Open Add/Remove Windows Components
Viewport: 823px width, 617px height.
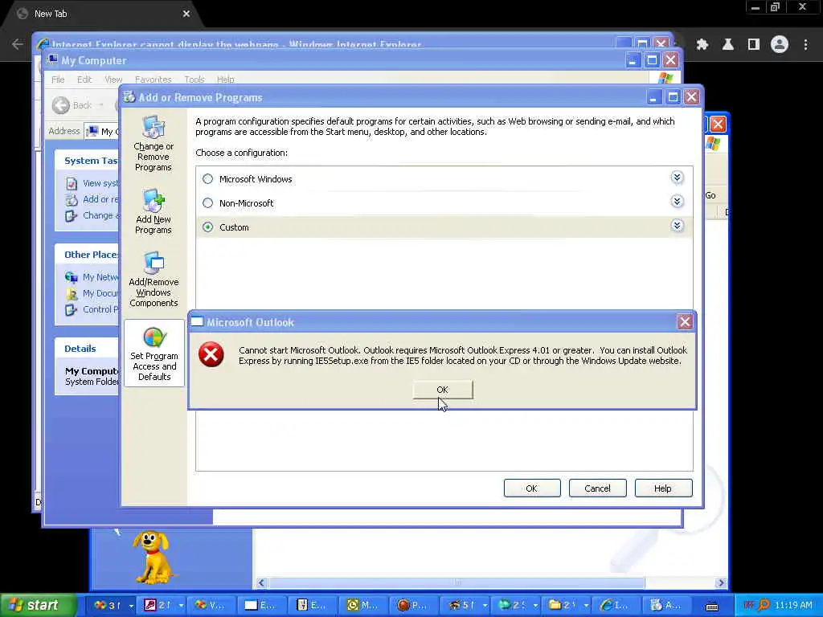(154, 279)
